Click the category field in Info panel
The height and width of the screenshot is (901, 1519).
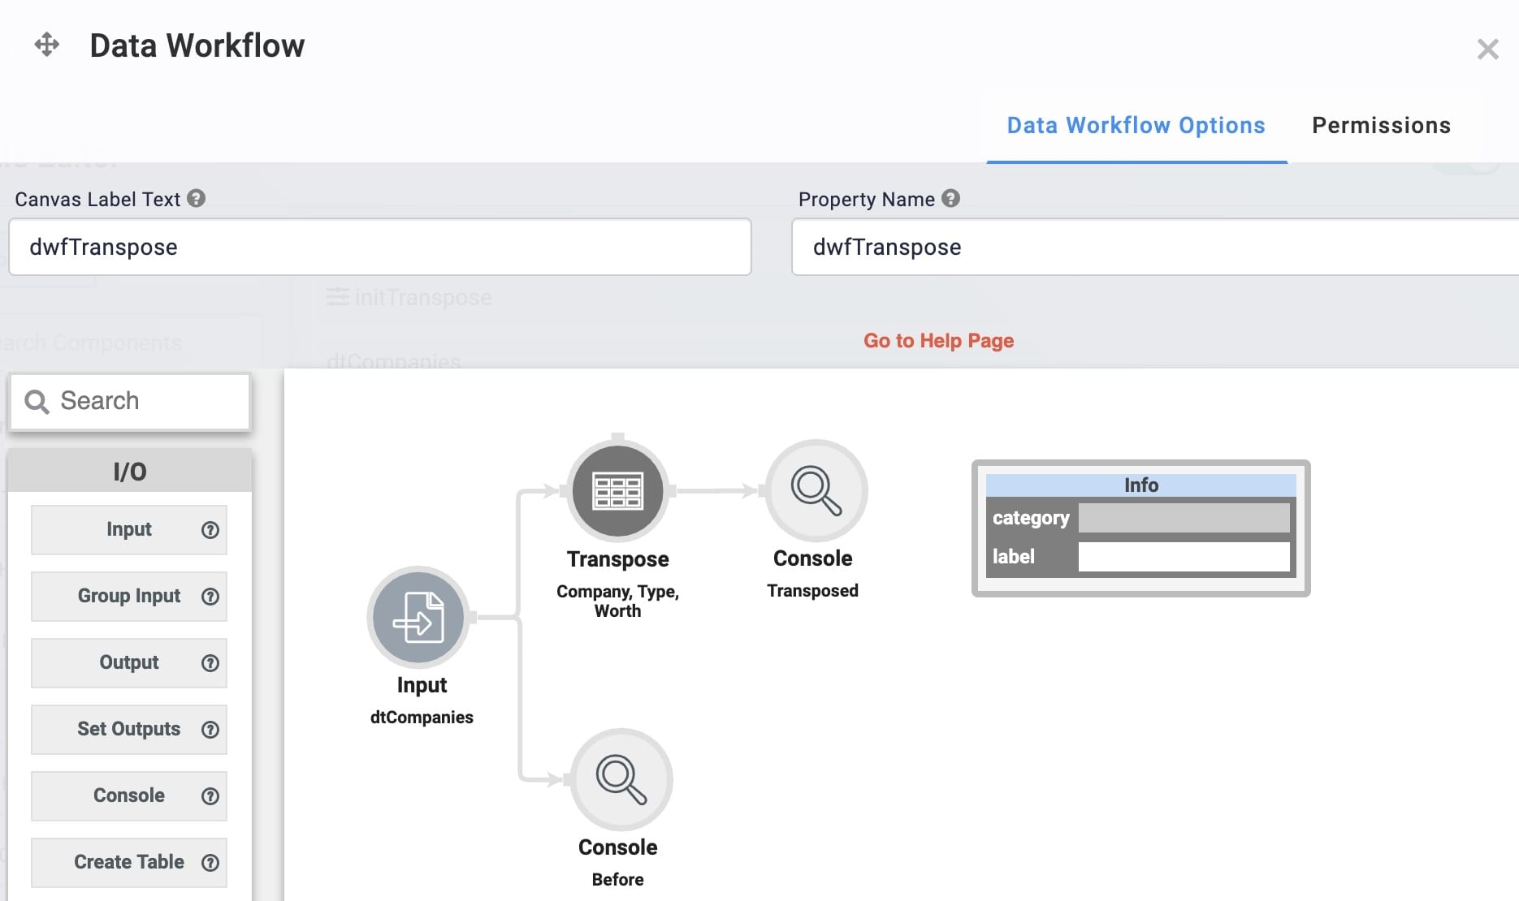pos(1184,518)
